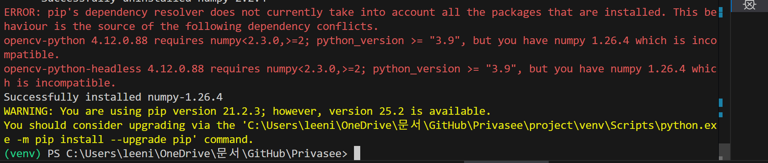
Task: Click 'version 25.2 is available' text
Action: click(x=407, y=111)
